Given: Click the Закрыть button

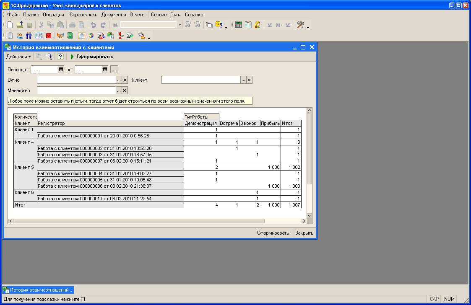Looking at the screenshot, I should pos(304,233).
